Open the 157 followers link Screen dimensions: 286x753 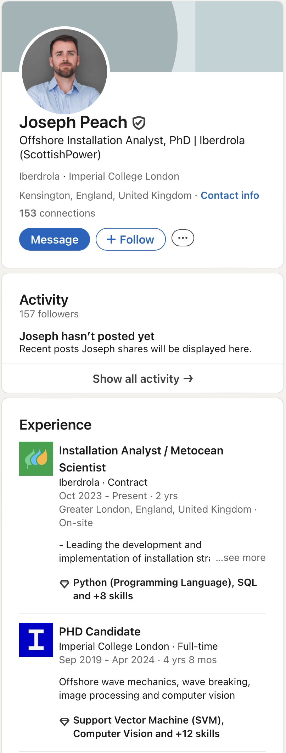[49, 314]
